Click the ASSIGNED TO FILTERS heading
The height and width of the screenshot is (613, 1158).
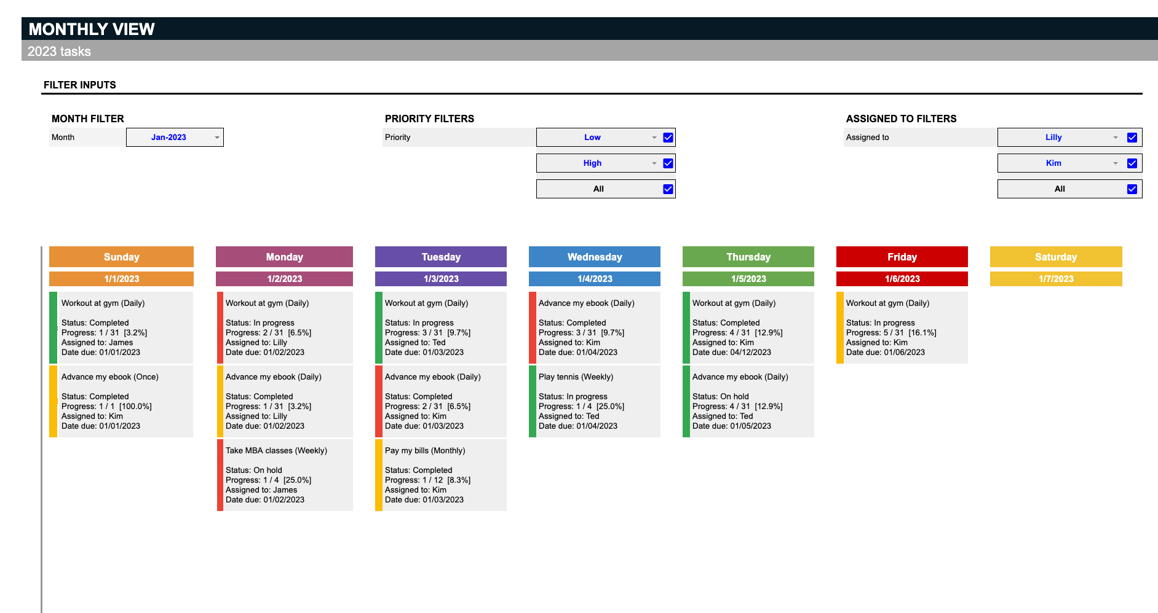901,119
